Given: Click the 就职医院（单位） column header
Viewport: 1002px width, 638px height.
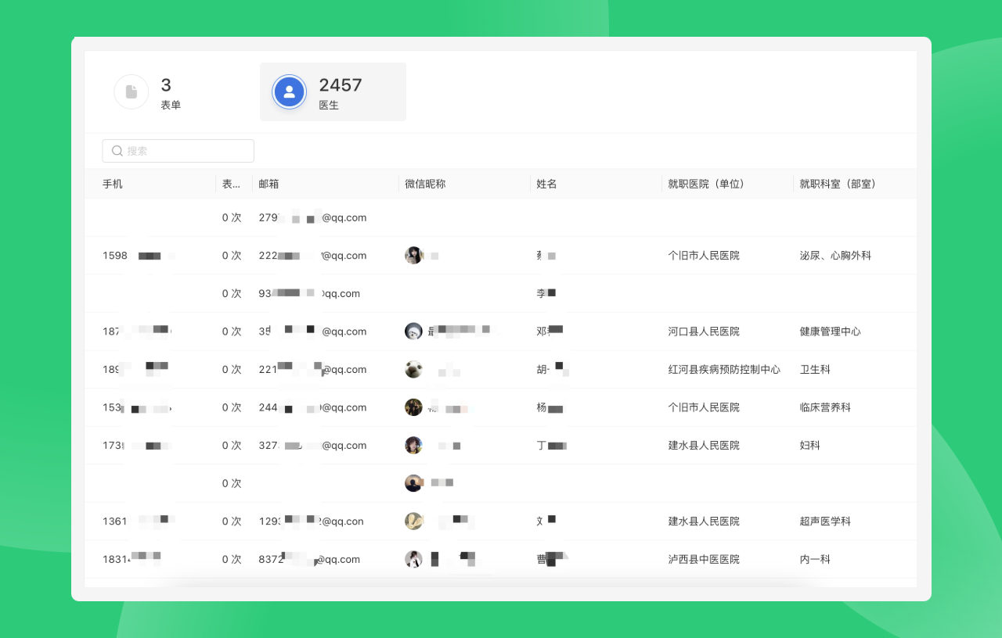Looking at the screenshot, I should [706, 185].
